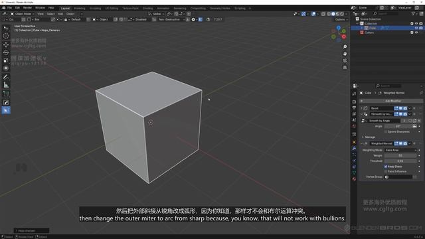Hide the Cube with its eye icon
The width and height of the screenshot is (425, 239).
click(416, 28)
